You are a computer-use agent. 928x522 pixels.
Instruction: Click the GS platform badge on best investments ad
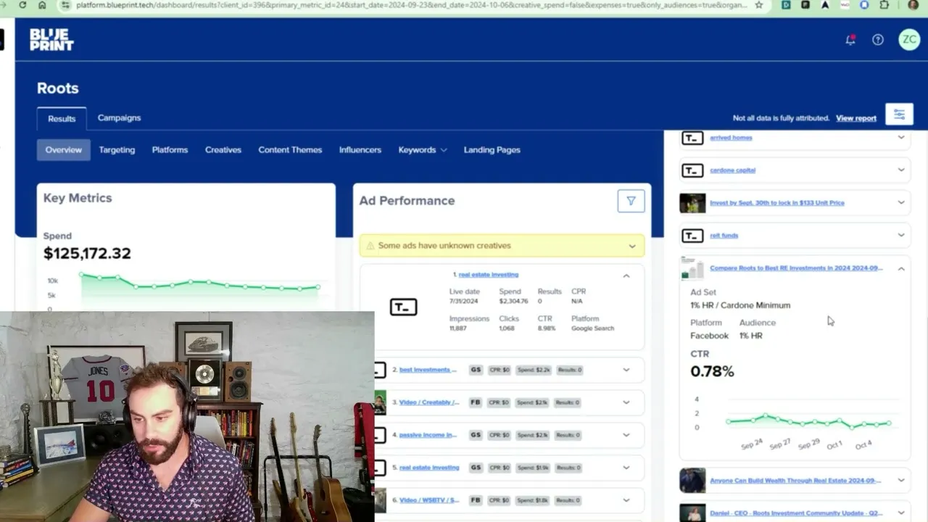pyautogui.click(x=476, y=370)
